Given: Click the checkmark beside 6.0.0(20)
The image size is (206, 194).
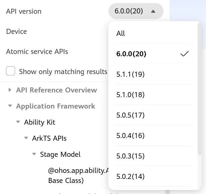Looking at the screenshot, I should [185, 54].
